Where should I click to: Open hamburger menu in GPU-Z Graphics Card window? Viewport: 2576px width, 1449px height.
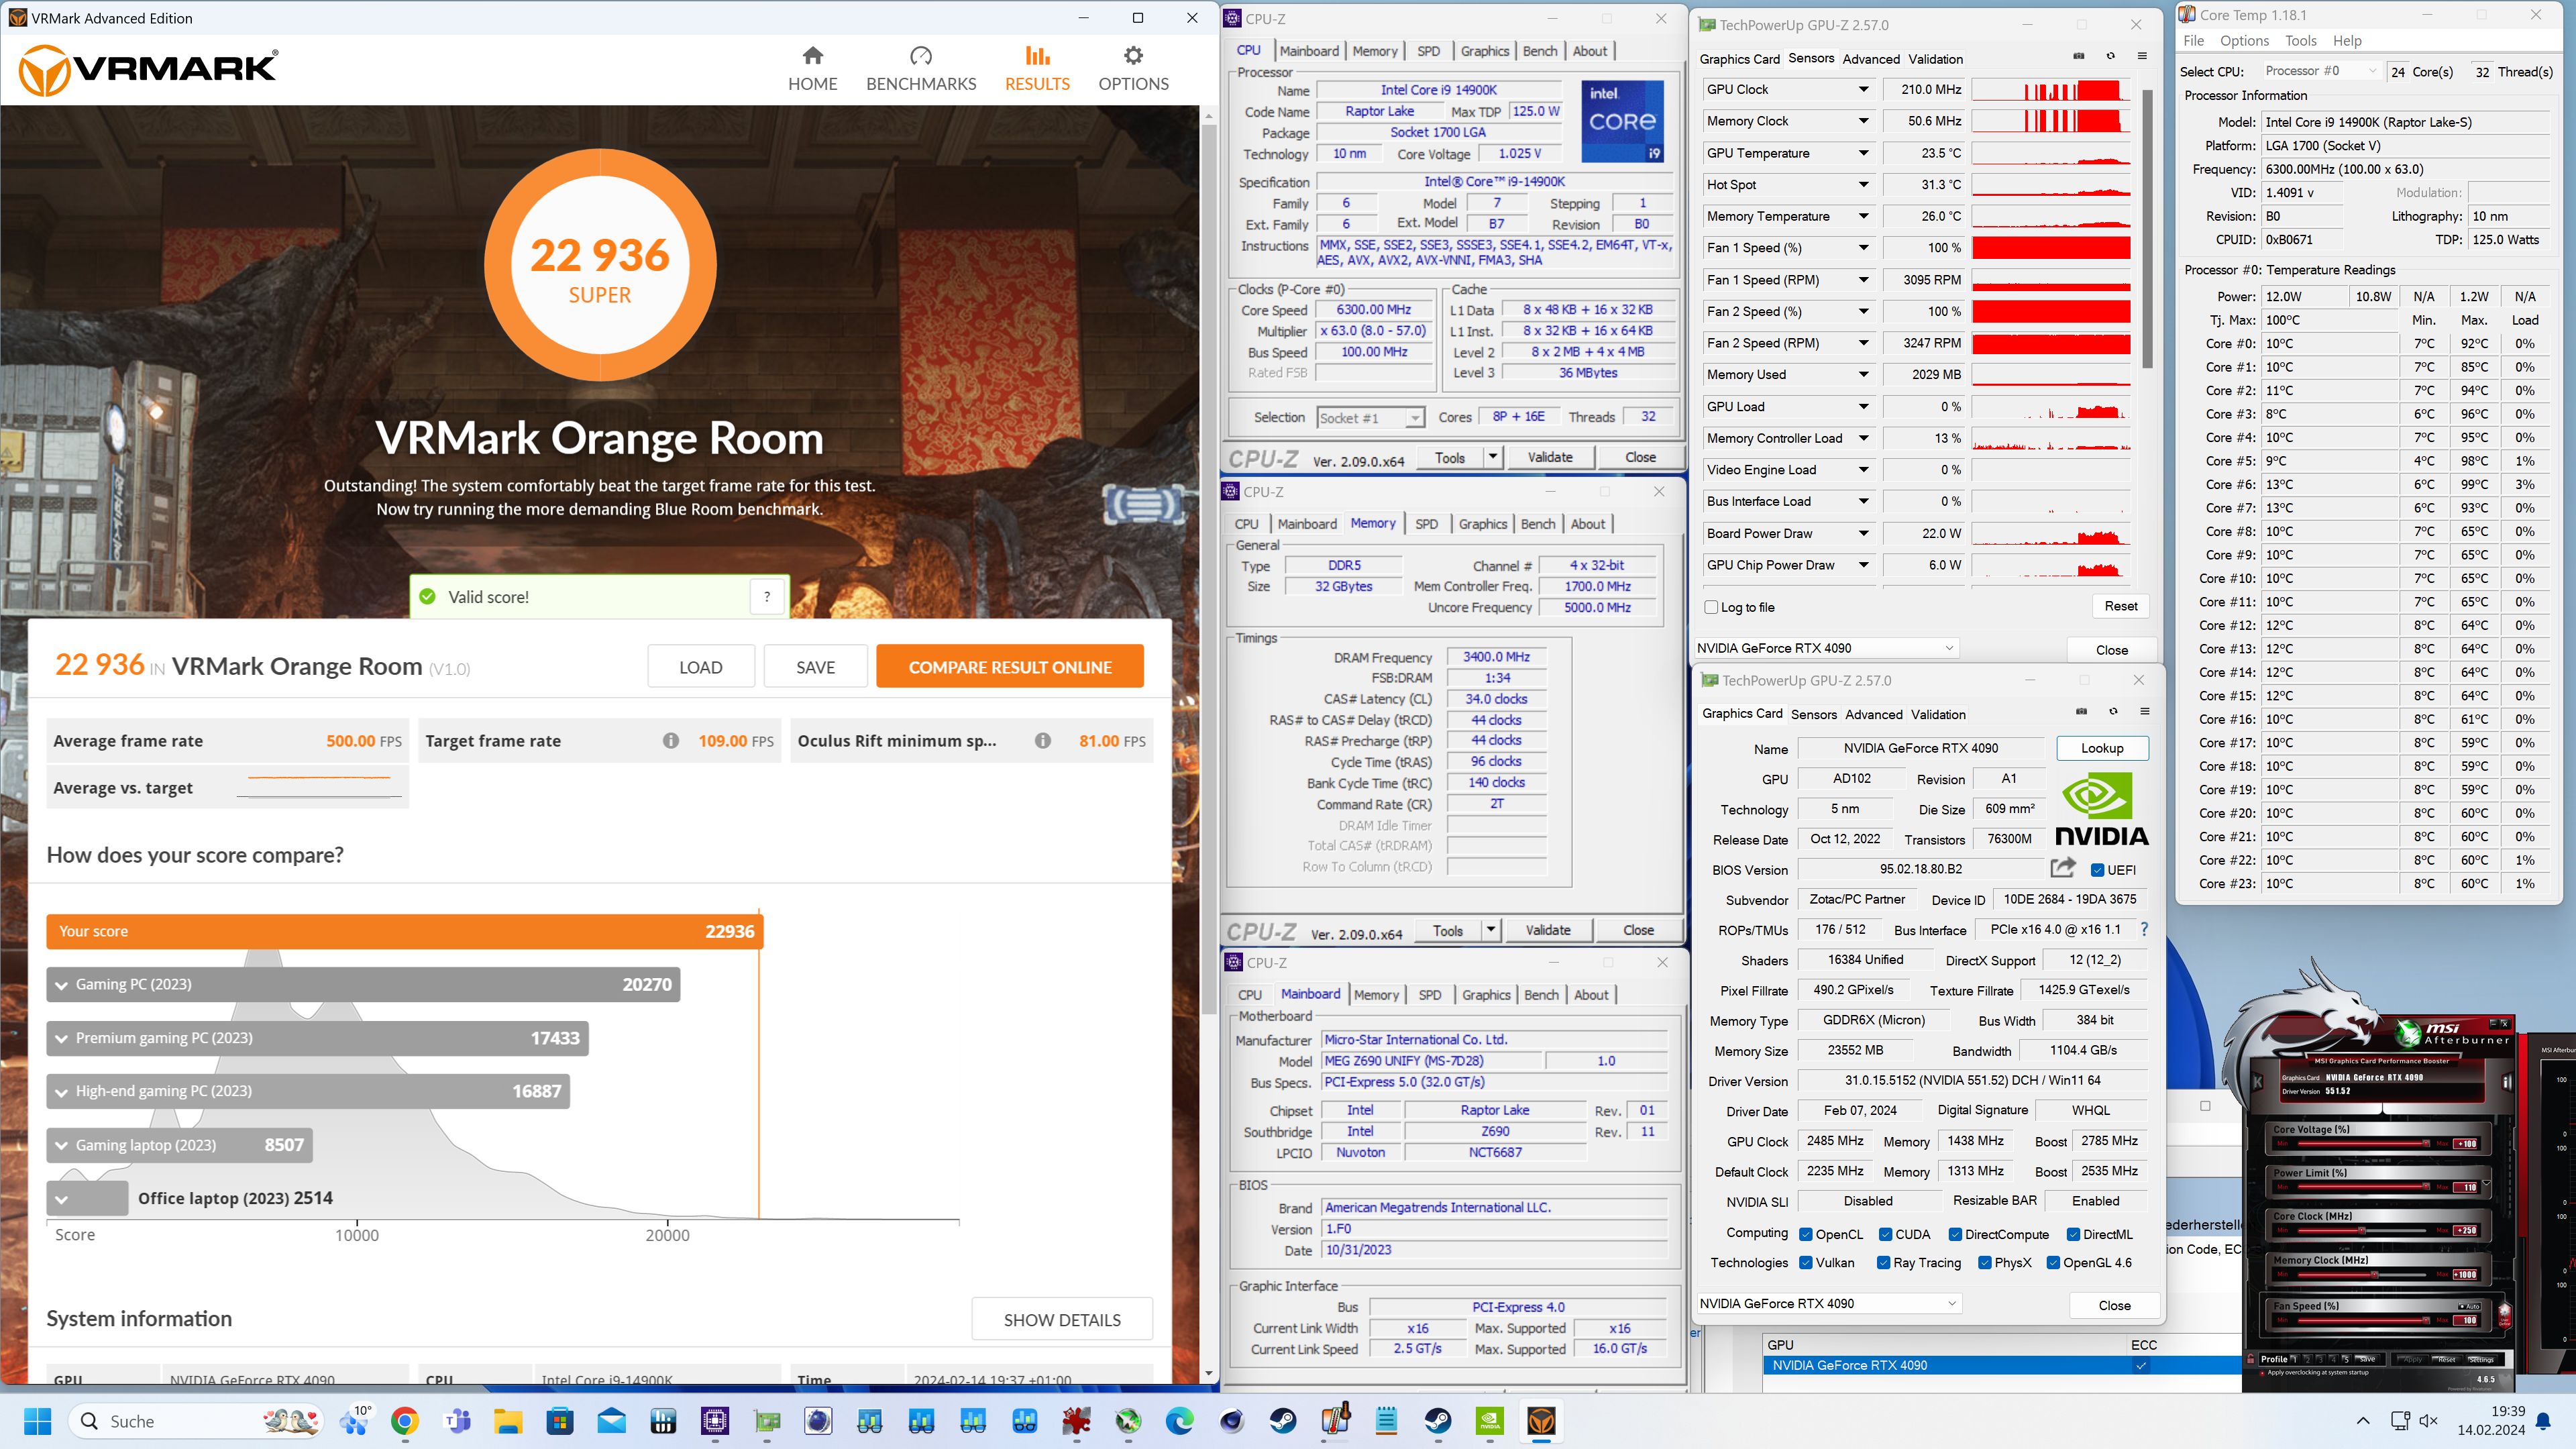click(2145, 712)
